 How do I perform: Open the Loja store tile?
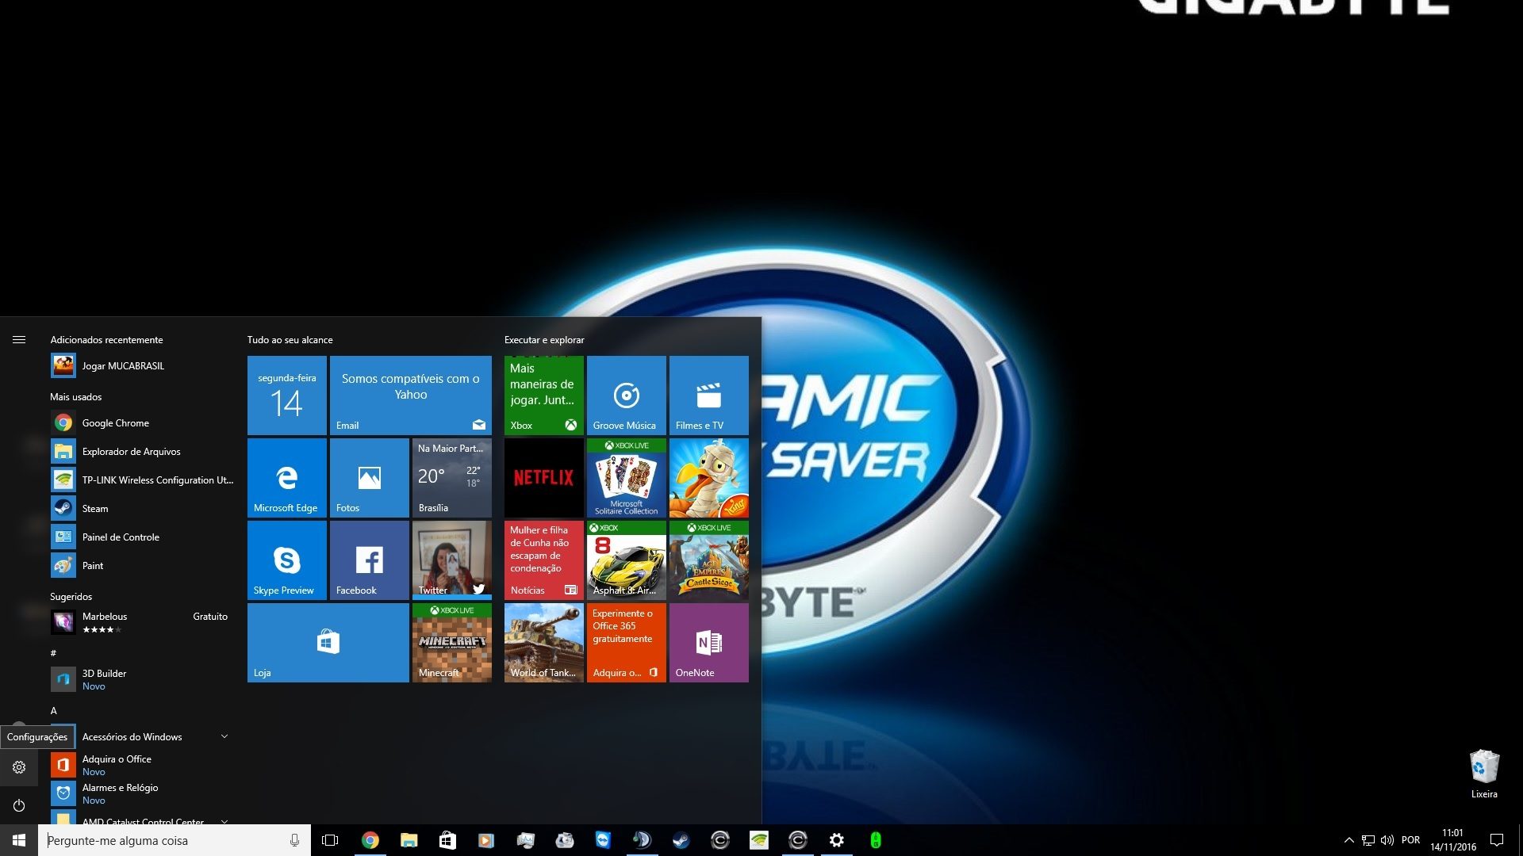pos(328,643)
